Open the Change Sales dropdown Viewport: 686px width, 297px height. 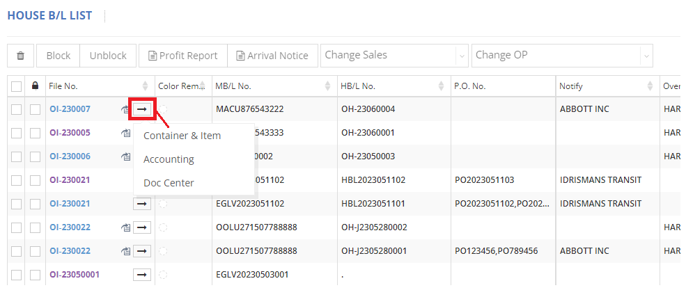[393, 56]
